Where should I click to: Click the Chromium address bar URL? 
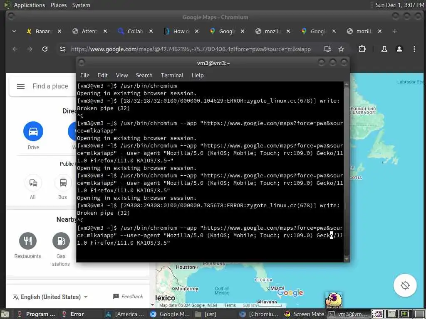[x=191, y=49]
